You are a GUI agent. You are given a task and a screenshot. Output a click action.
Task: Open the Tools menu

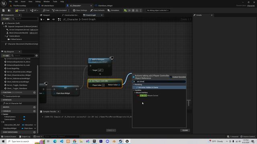pos(55,2)
